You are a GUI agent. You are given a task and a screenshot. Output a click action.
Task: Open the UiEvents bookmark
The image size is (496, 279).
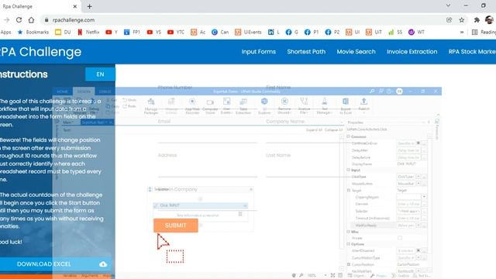248,32
